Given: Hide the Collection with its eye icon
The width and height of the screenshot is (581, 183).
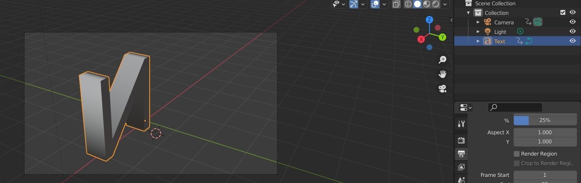Looking at the screenshot, I should [x=573, y=13].
